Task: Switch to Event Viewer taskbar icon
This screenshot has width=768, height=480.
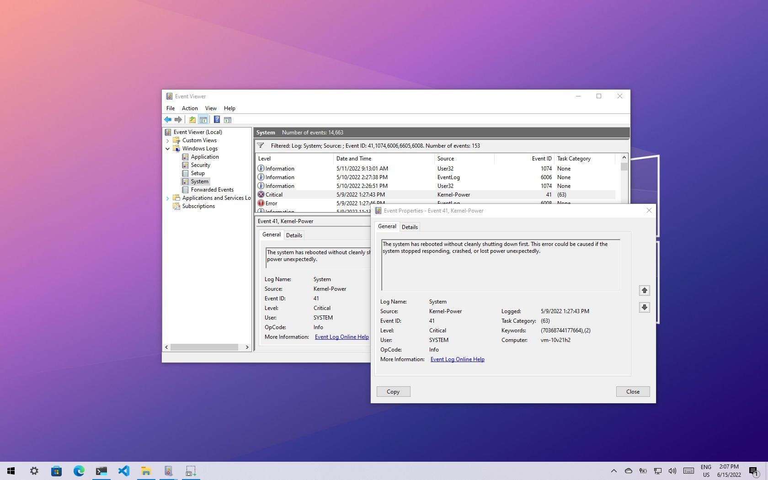Action: point(168,471)
